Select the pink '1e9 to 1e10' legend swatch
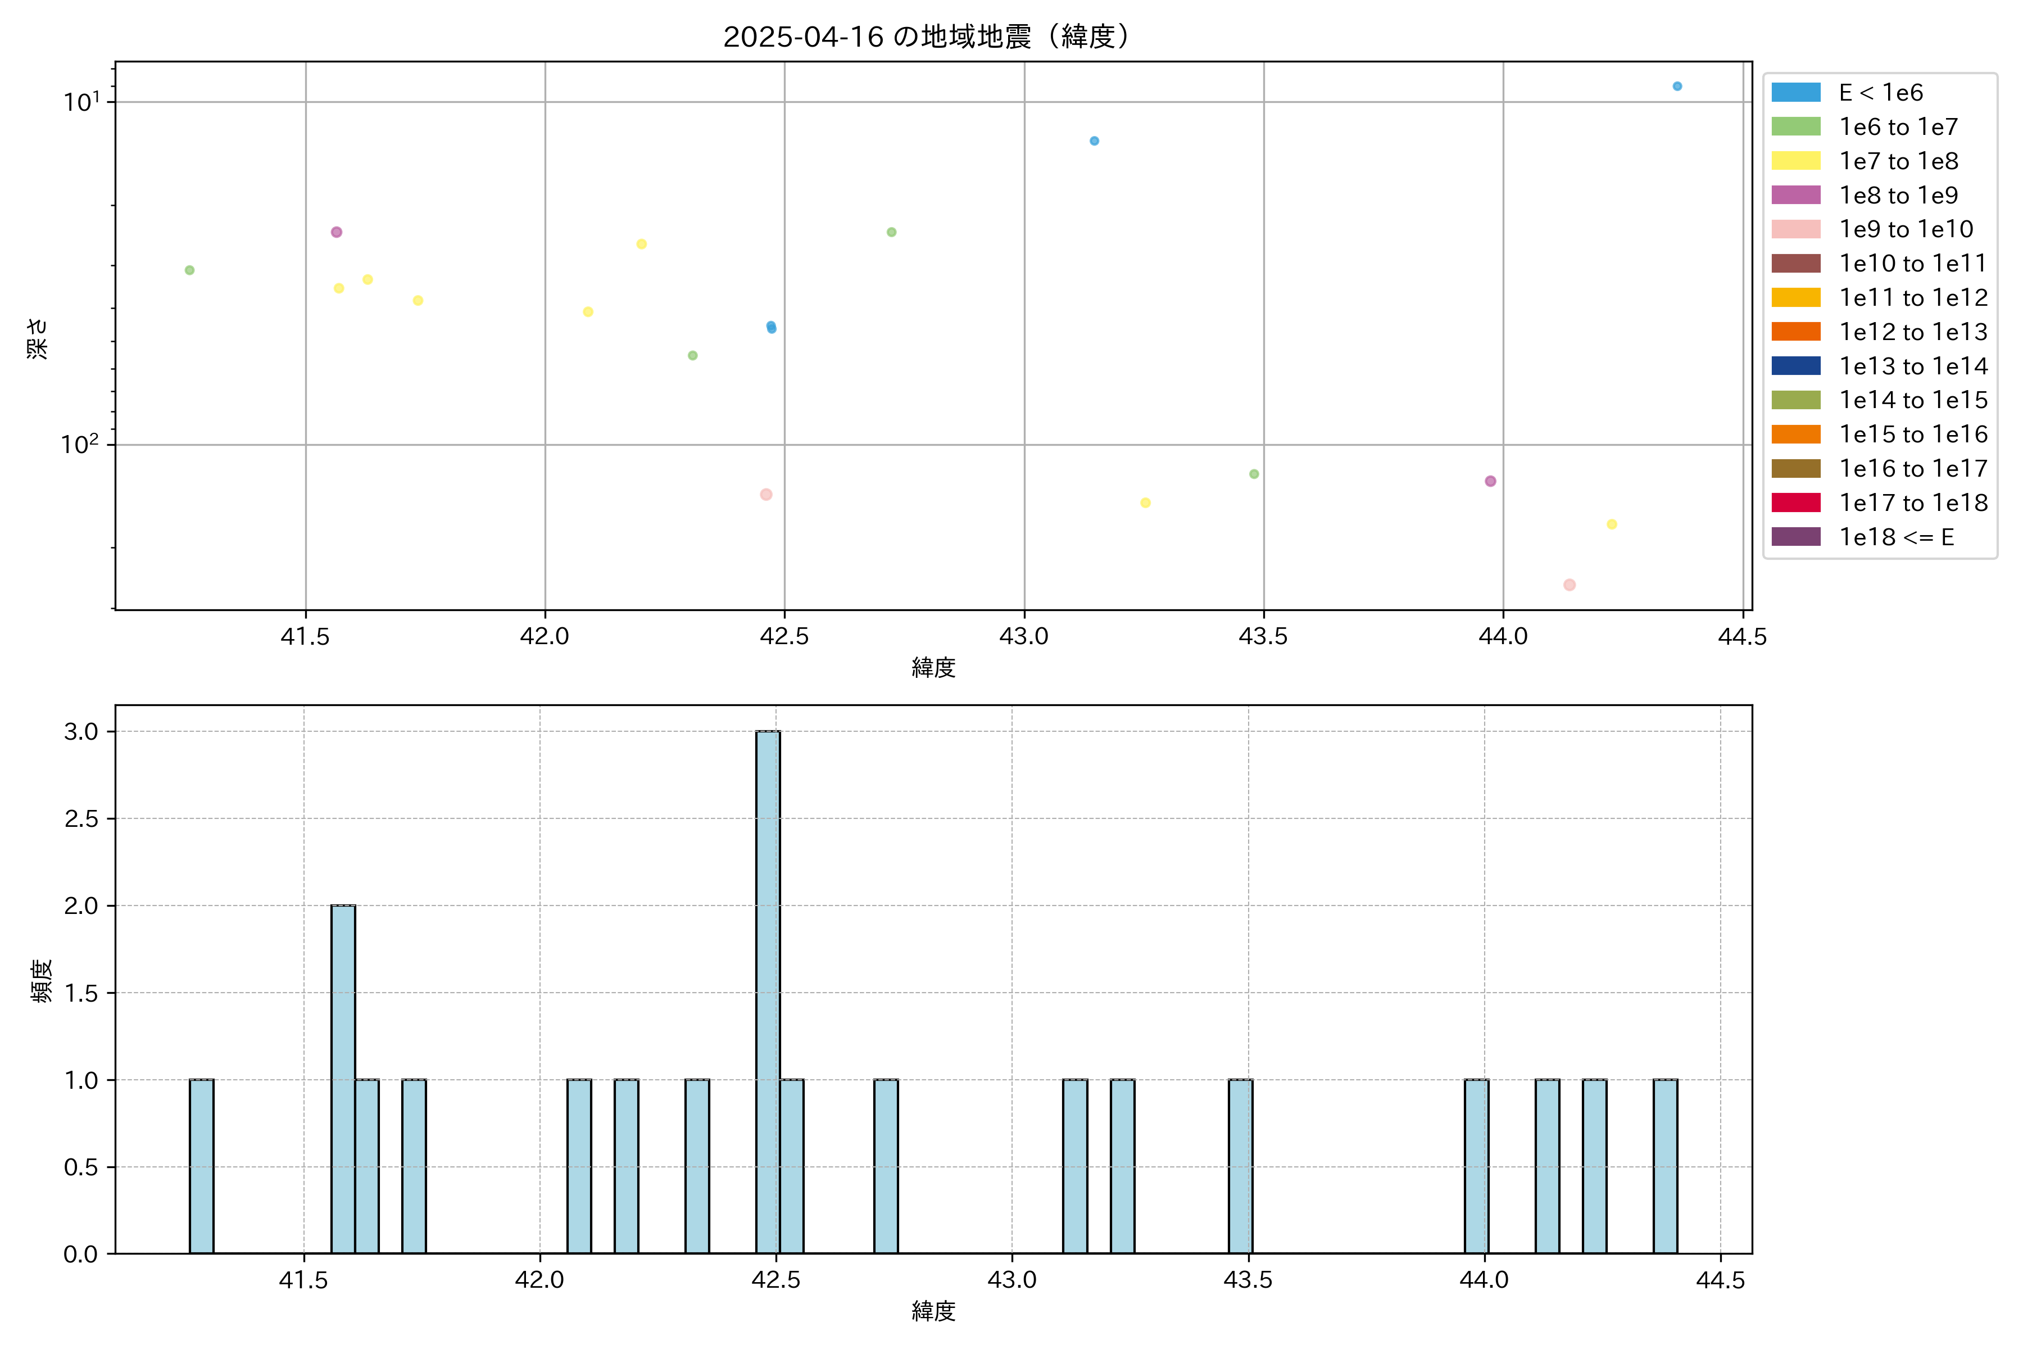2023x1349 pixels. pos(1795,229)
